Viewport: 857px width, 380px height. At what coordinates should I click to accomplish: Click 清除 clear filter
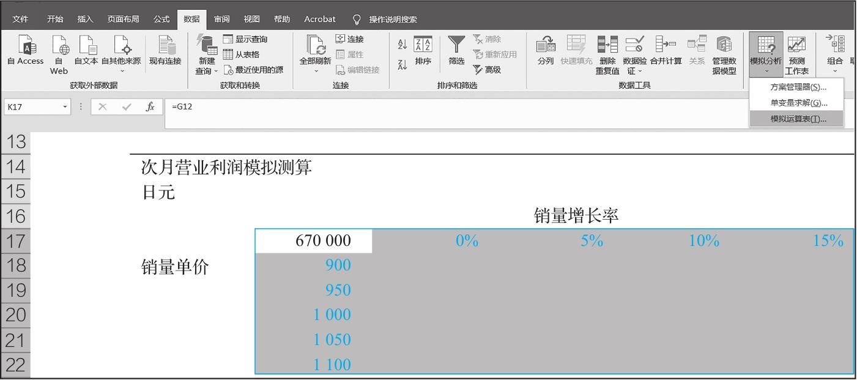[487, 39]
